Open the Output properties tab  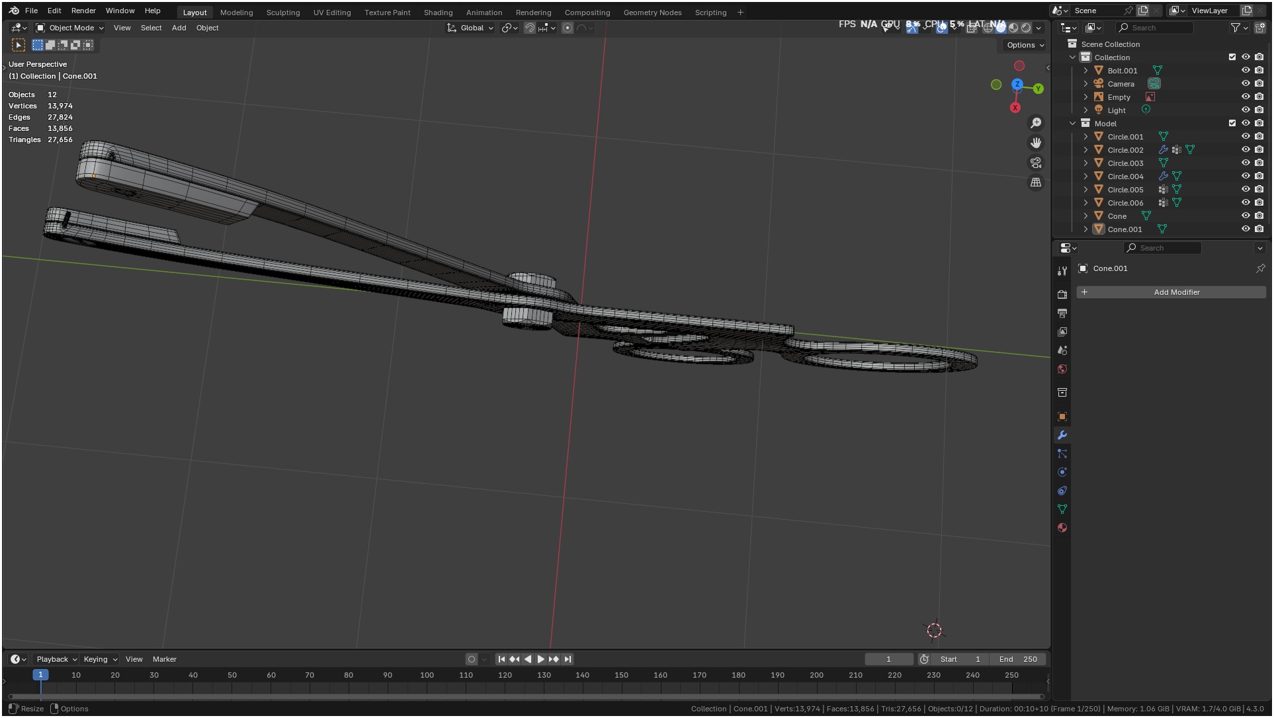pos(1062,313)
